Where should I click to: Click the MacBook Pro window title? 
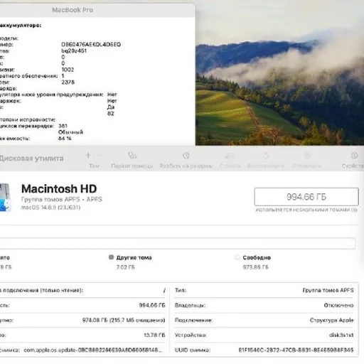tap(73, 10)
